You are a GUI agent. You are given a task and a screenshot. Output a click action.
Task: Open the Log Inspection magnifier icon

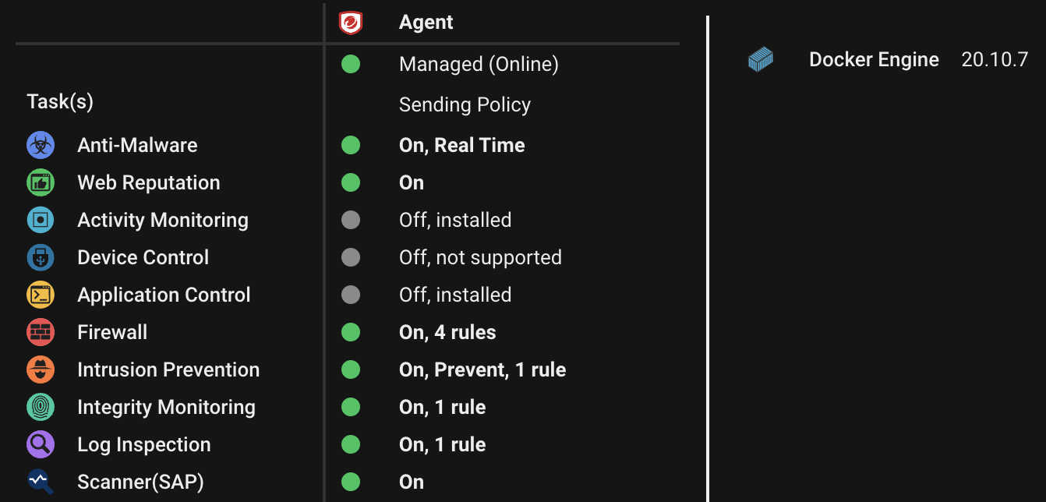tap(40, 444)
